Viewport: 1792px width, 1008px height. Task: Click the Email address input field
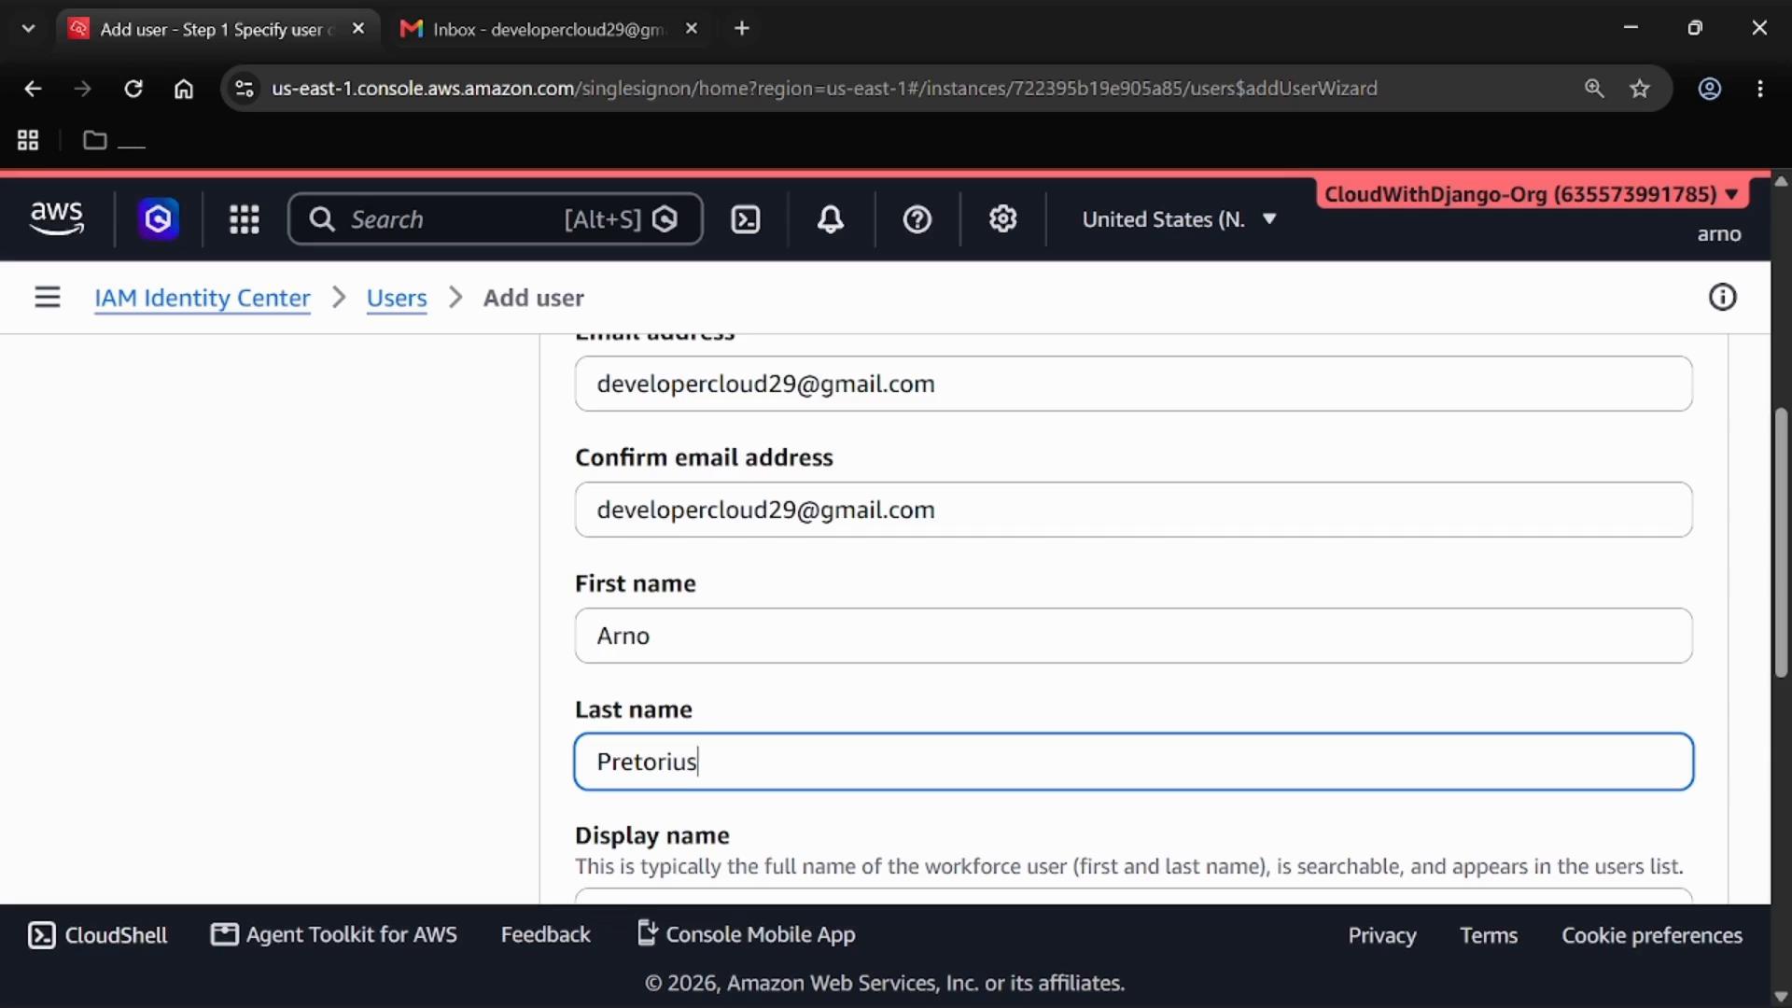[1133, 384]
